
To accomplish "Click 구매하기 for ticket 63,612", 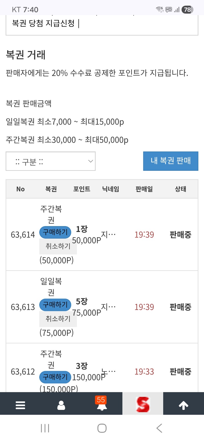I will click(55, 377).
